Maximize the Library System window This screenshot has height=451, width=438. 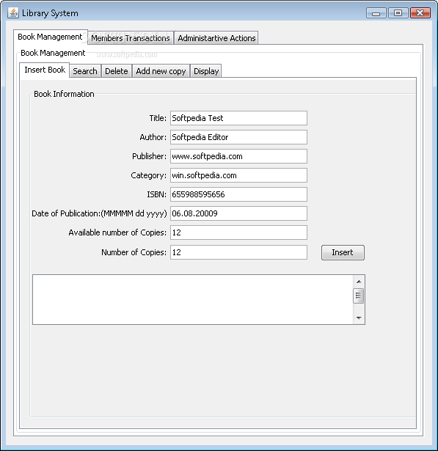(398, 13)
